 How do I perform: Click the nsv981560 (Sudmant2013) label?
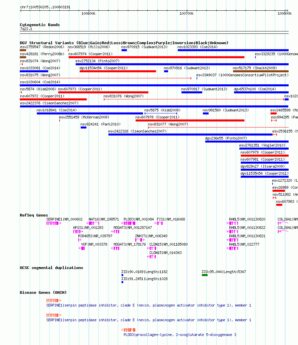click(226, 110)
